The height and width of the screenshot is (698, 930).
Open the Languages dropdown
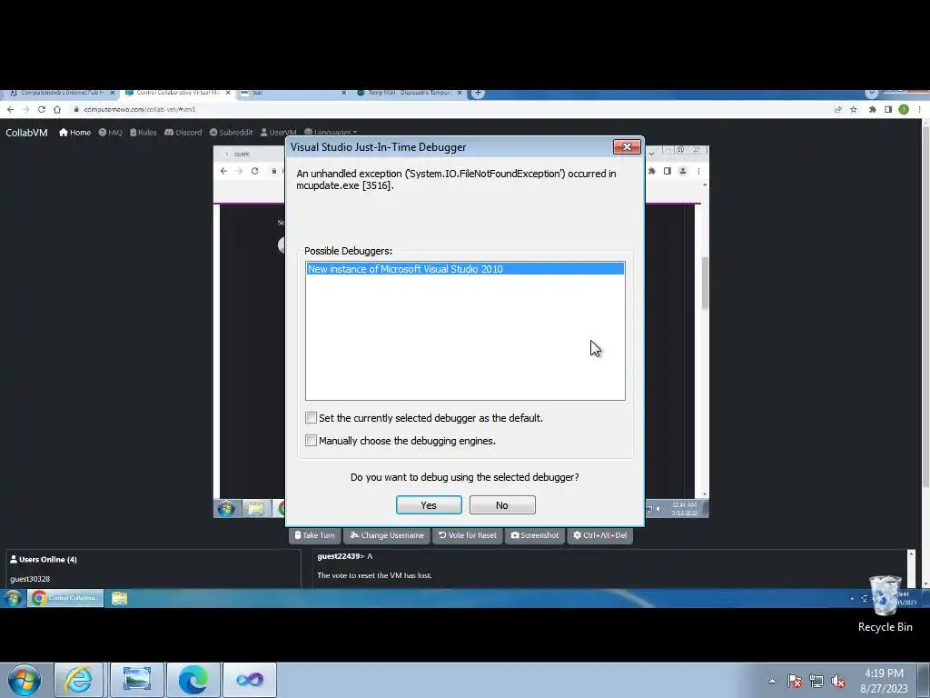(x=331, y=133)
